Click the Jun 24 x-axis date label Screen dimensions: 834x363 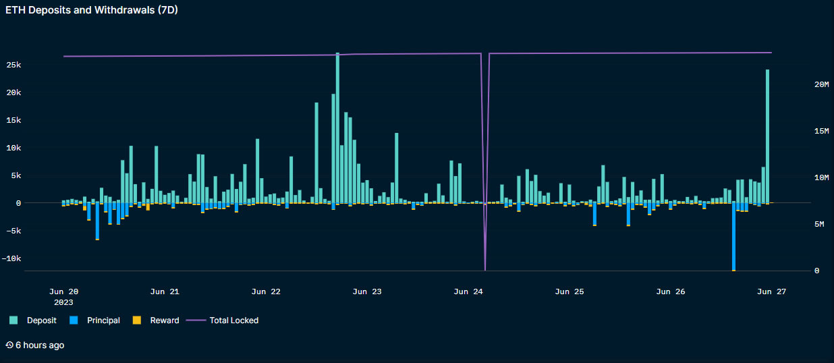click(x=468, y=291)
